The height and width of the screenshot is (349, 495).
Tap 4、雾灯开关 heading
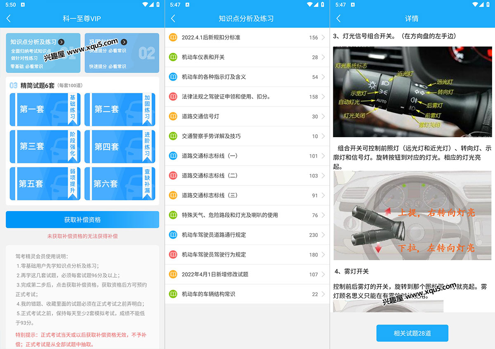351,271
